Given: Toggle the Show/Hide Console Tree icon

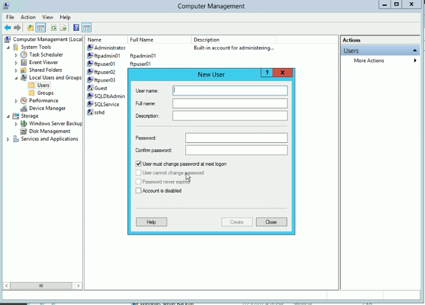Looking at the screenshot, I should click(41, 27).
